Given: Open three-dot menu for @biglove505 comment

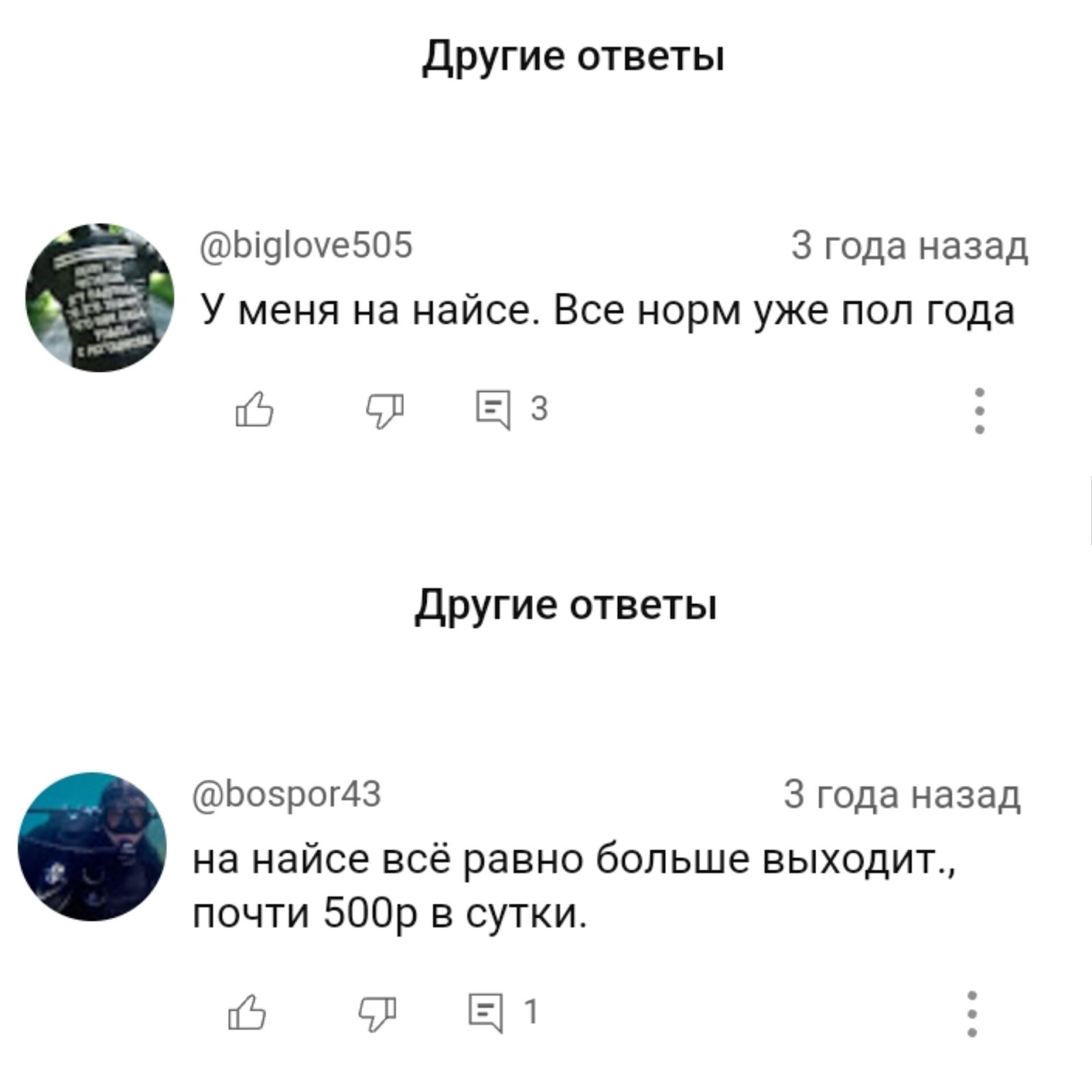Looking at the screenshot, I should (979, 411).
